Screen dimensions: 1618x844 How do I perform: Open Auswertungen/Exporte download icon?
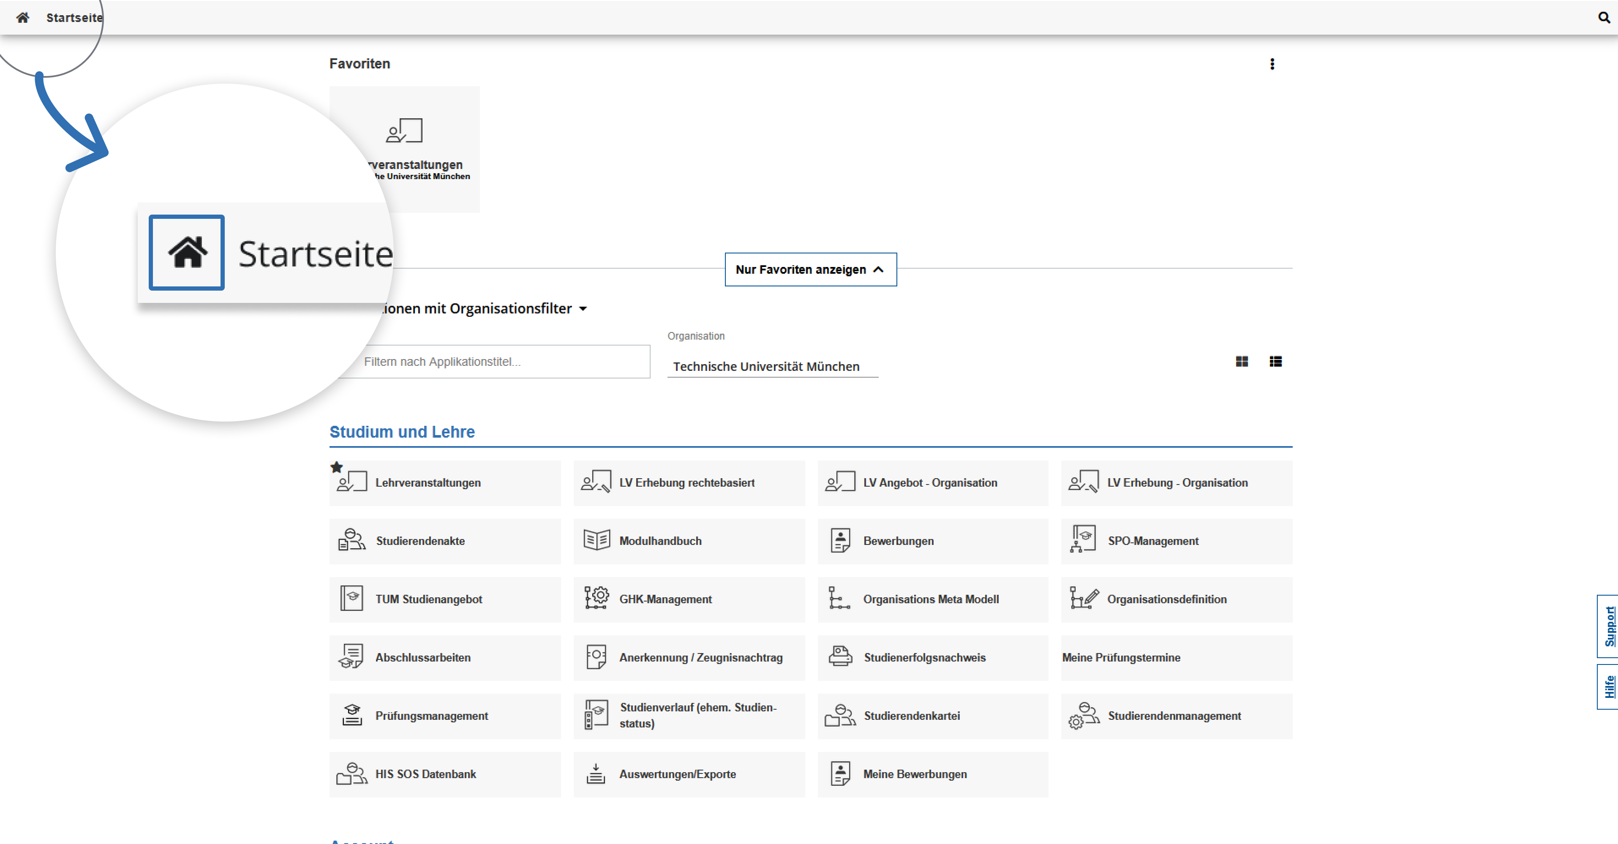pos(595,774)
